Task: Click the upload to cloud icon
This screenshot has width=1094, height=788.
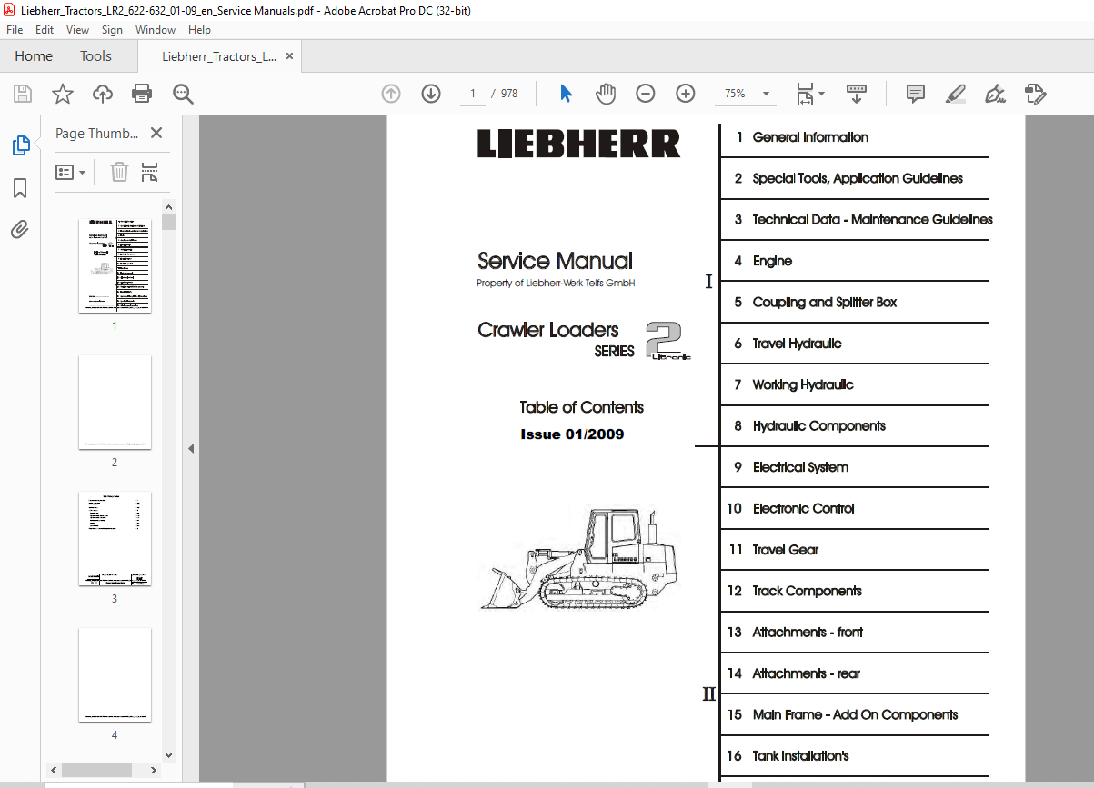Action: pos(103,94)
